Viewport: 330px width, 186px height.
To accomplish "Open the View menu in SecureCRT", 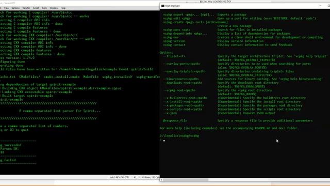I will (6, 8).
